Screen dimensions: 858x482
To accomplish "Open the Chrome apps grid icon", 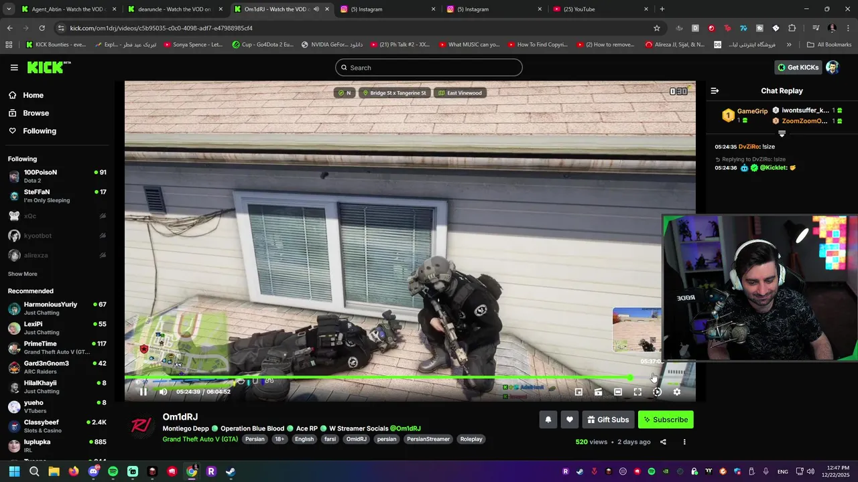I will pyautogui.click(x=9, y=45).
